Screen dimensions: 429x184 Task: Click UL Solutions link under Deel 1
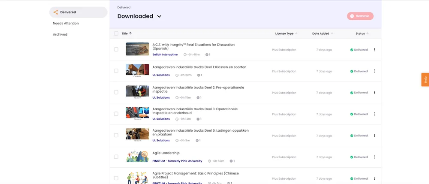[161, 75]
